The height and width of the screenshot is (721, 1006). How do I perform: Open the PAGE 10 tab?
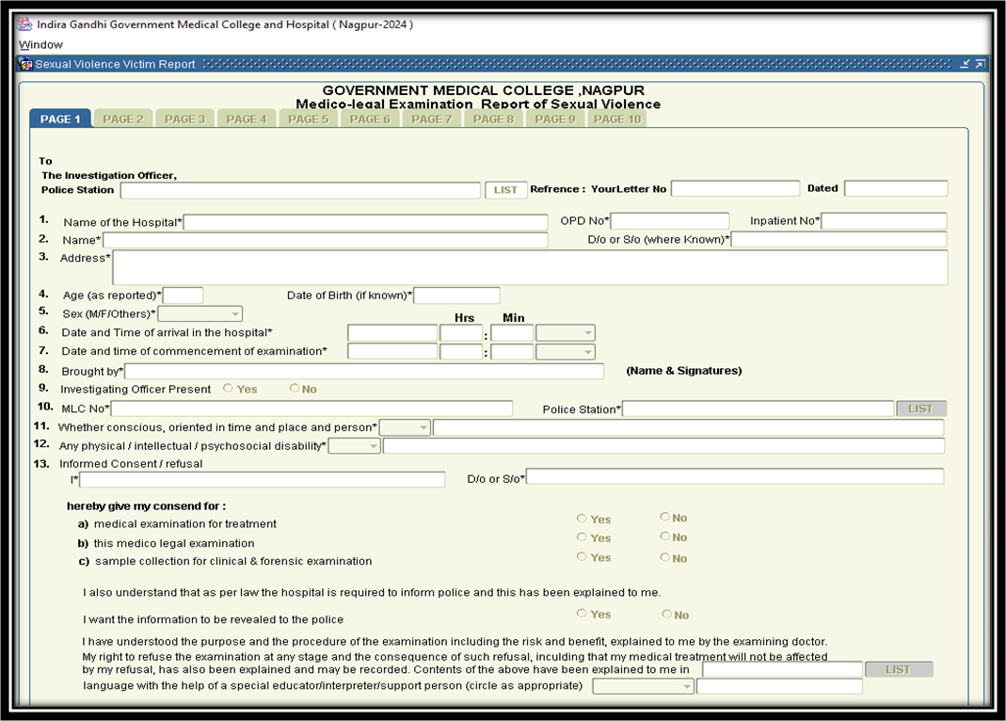point(617,120)
